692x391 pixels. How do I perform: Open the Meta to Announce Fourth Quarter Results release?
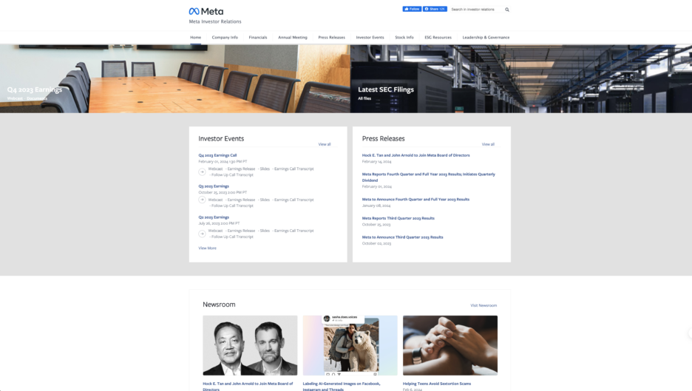point(415,200)
